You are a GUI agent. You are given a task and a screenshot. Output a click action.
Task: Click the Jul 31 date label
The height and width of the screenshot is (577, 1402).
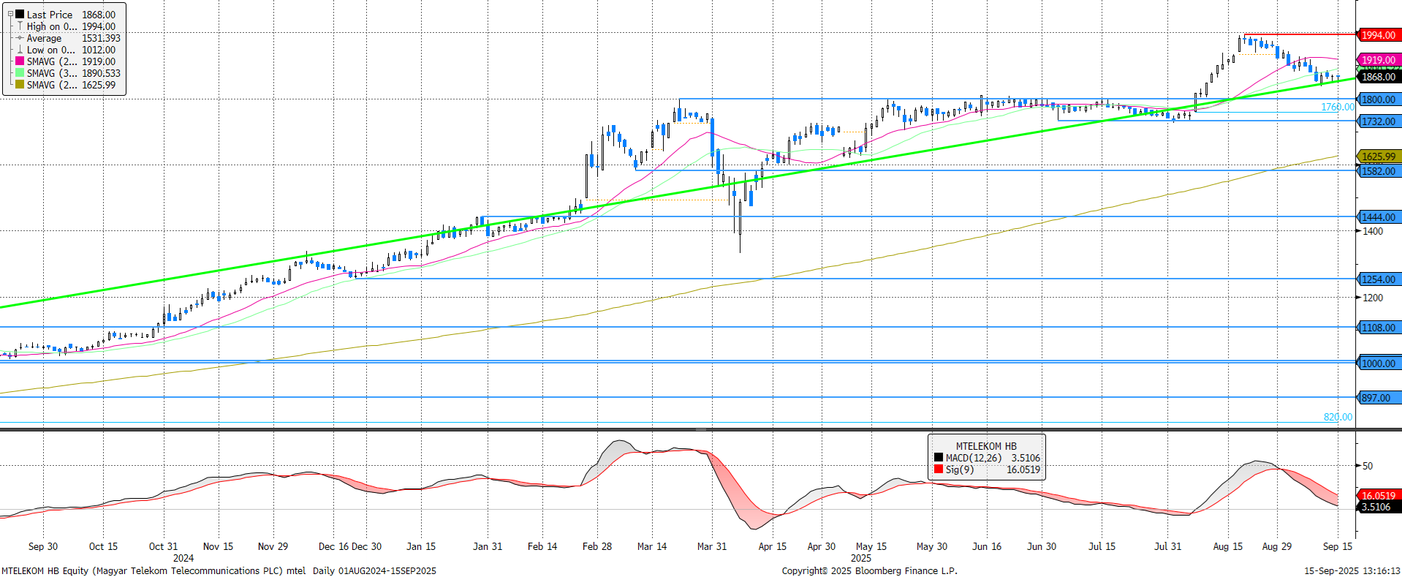click(x=1167, y=546)
